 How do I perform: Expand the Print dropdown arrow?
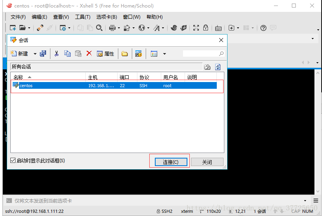click(119, 28)
